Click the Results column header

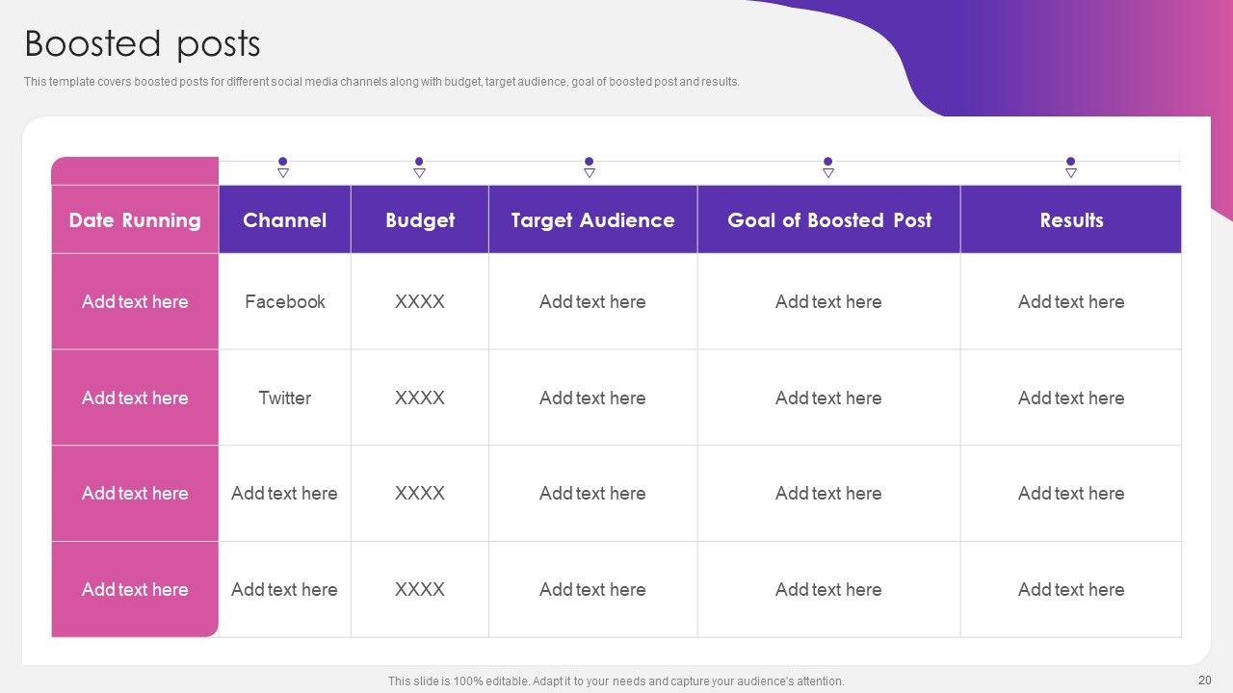pos(1071,220)
